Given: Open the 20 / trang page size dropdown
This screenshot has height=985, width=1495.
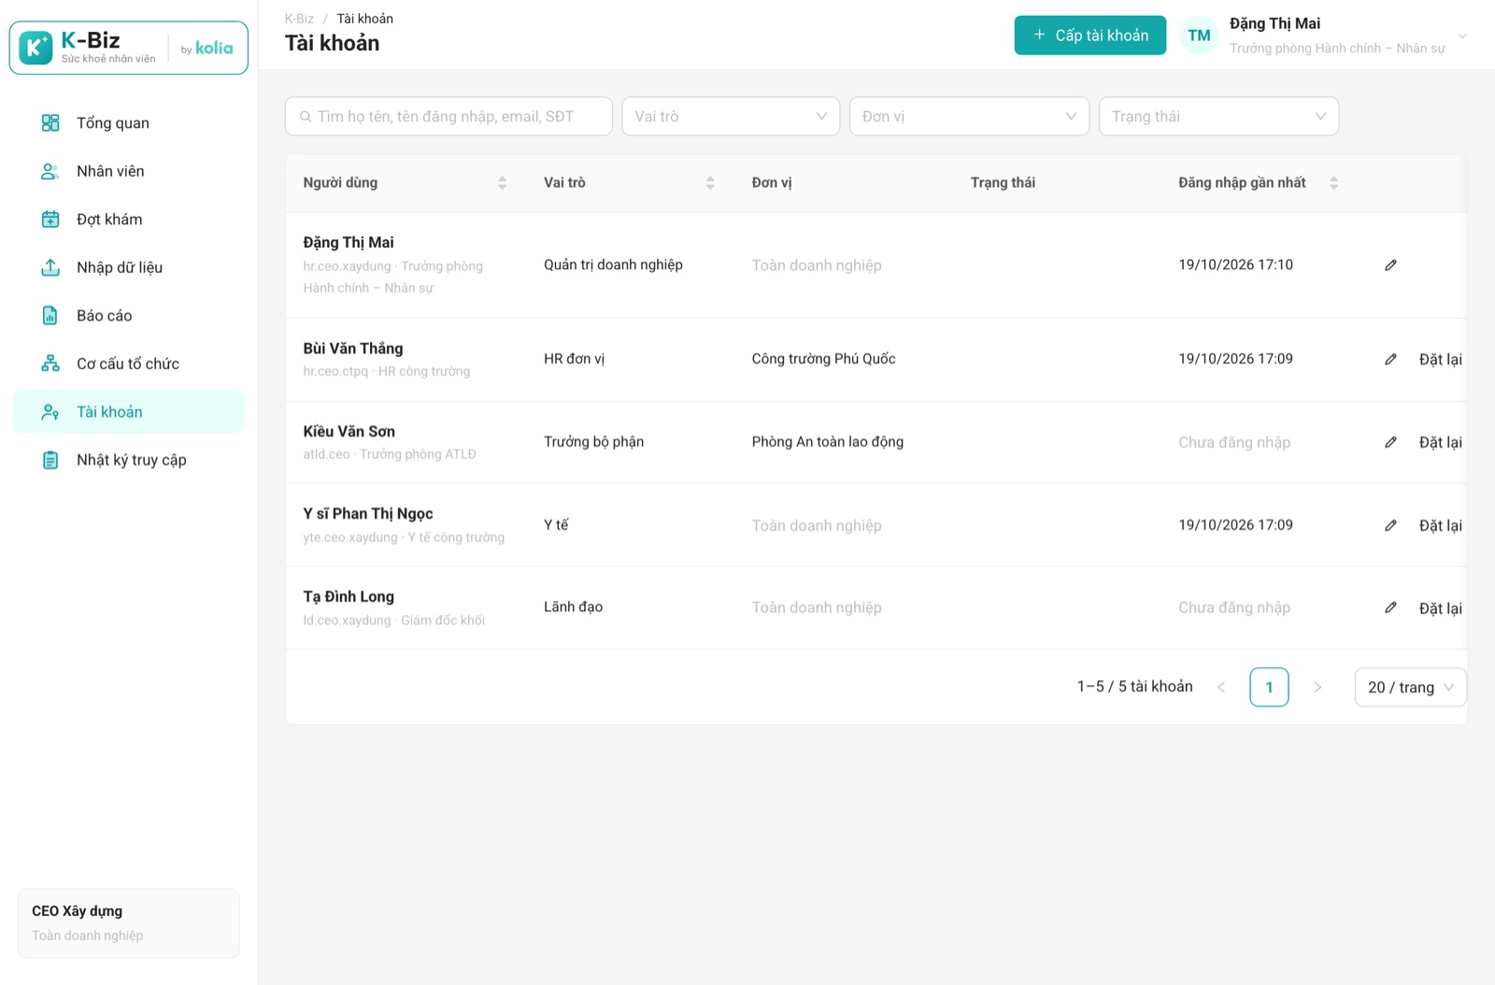Looking at the screenshot, I should (x=1410, y=687).
